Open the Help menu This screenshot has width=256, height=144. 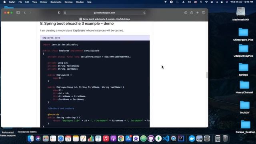point(89,2)
